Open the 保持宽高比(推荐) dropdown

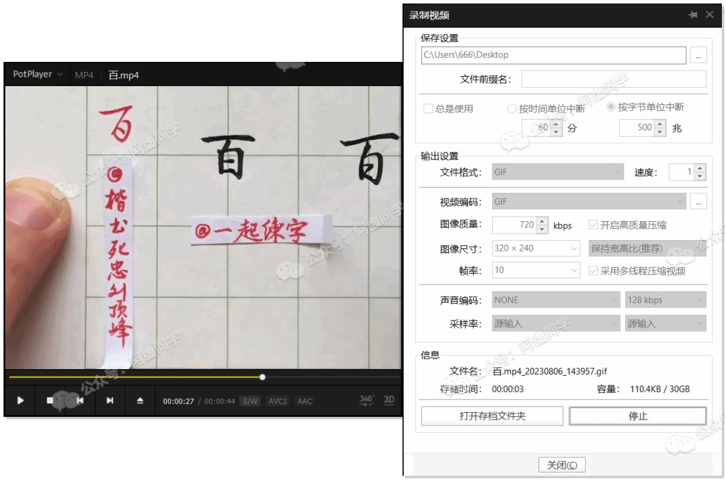click(647, 249)
